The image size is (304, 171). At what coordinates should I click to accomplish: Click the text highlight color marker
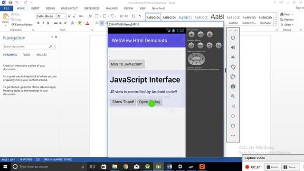coord(80,23)
